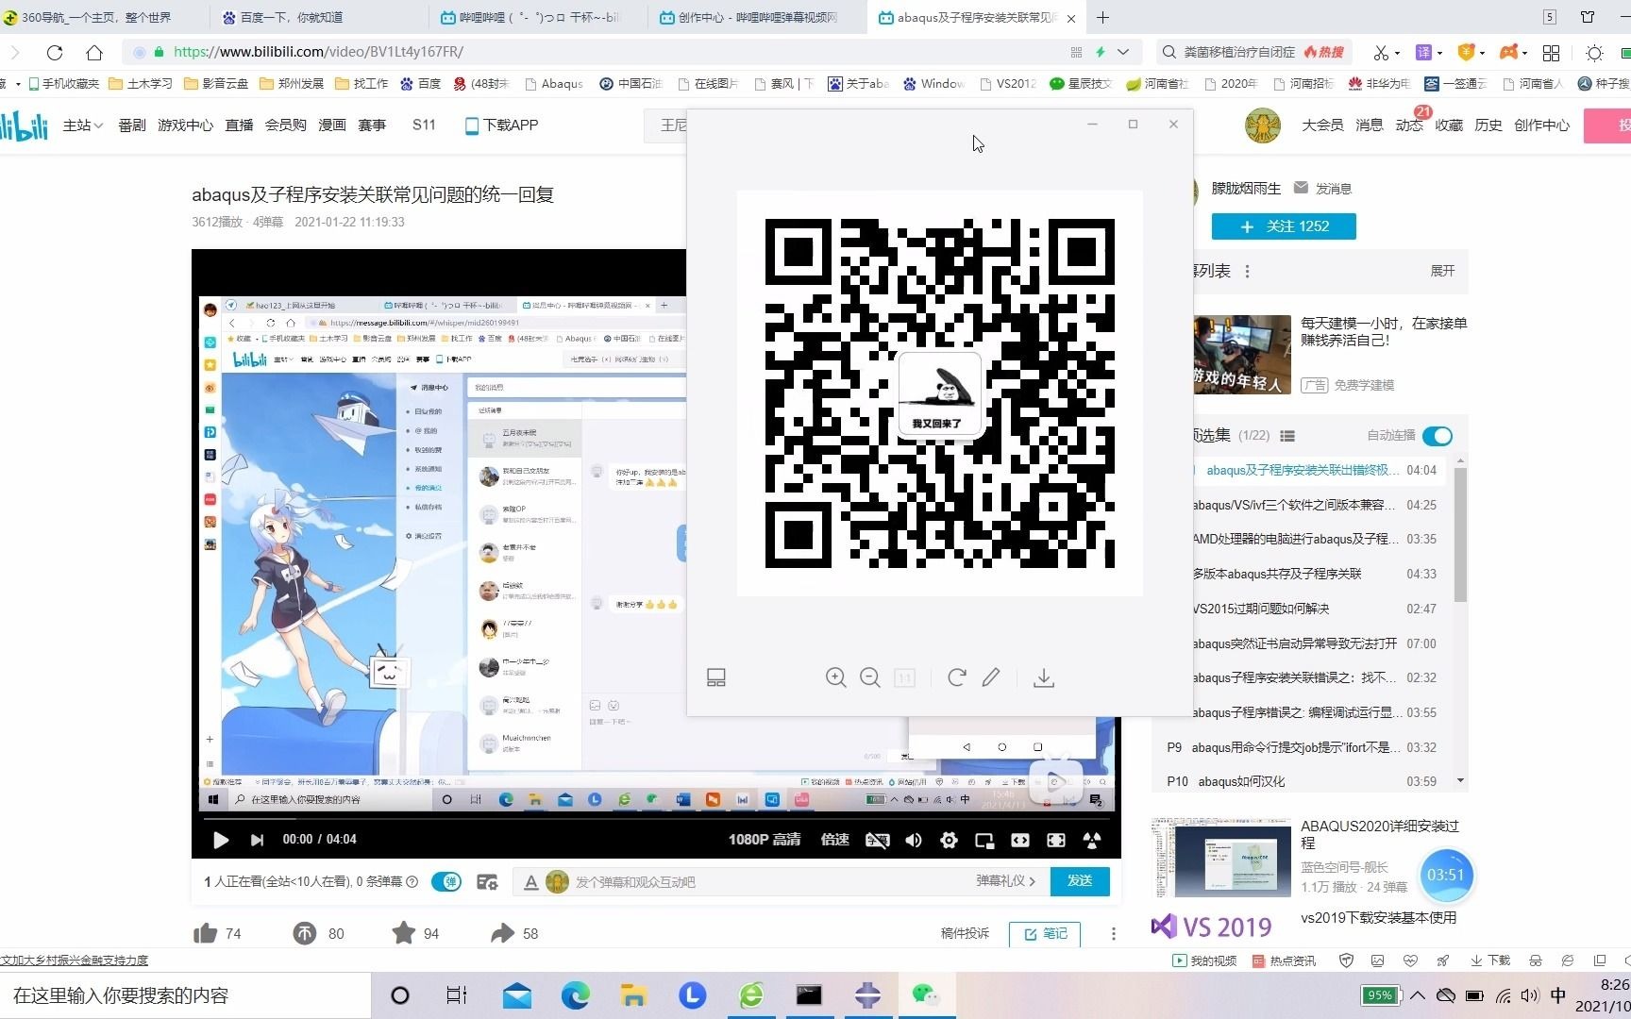
Task: Rotate the QR image in viewer
Action: point(956,677)
